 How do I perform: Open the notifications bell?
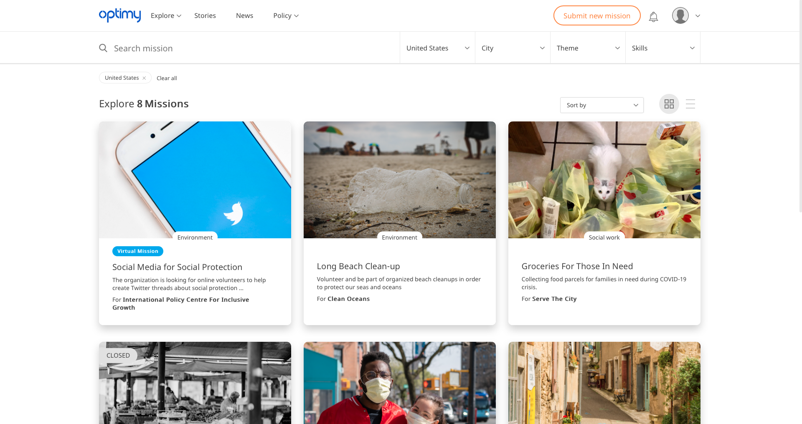point(653,16)
